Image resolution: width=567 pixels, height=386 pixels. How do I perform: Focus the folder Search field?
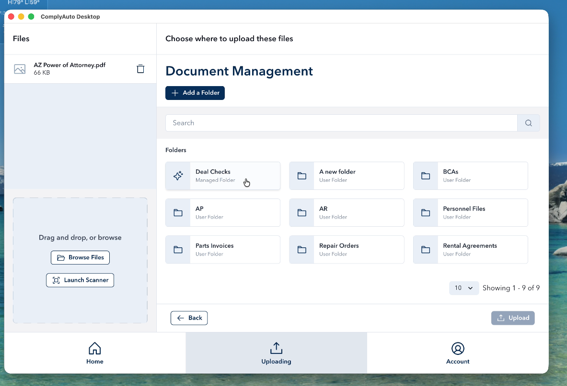click(341, 123)
